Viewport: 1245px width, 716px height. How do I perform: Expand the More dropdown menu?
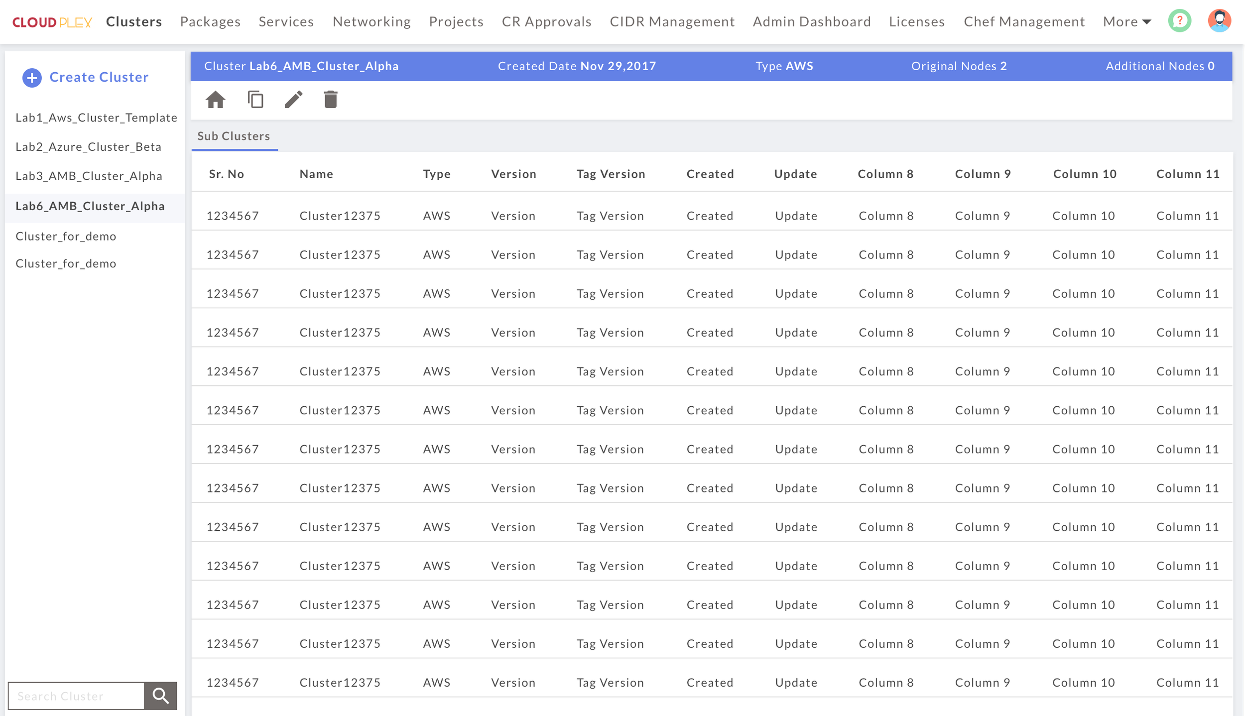[x=1127, y=21]
